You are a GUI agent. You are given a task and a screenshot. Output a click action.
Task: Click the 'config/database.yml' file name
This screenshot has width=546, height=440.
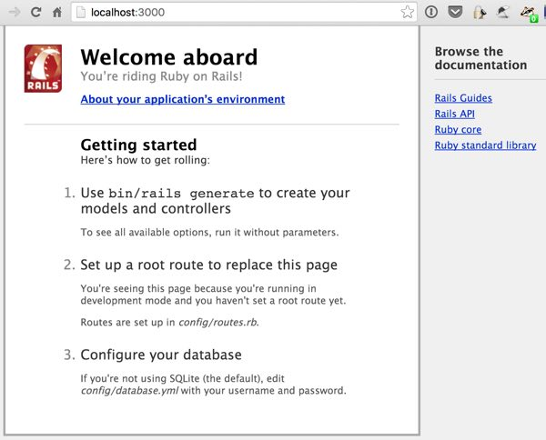click(129, 391)
